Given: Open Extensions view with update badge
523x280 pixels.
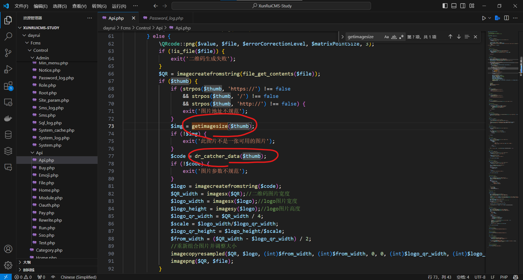Looking at the screenshot, I should (x=8, y=86).
